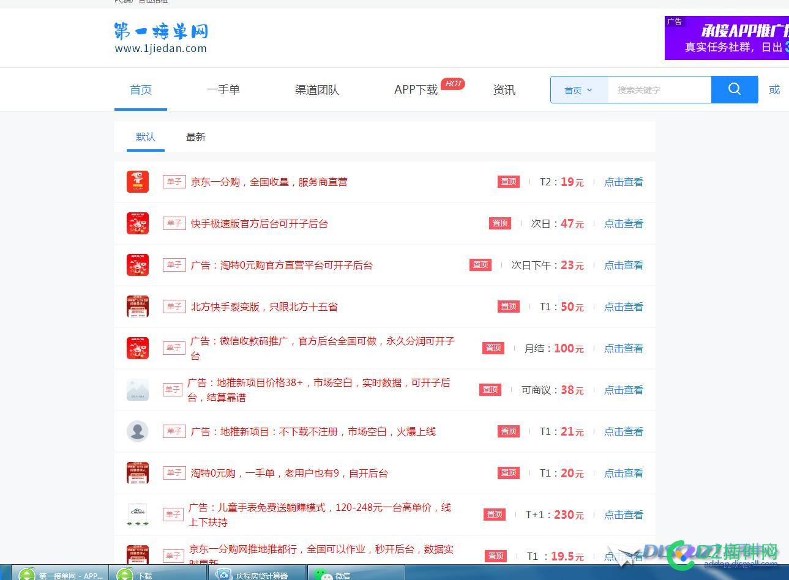This screenshot has height=580, width=789.
Task: Open the 一手单 navigation item
Action: 223,90
